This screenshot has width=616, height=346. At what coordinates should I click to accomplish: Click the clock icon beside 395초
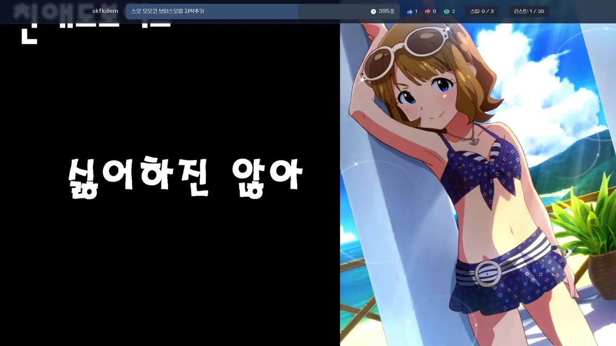pos(373,11)
